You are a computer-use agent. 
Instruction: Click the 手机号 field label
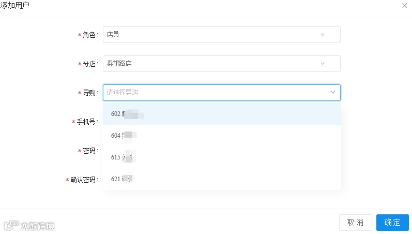[x=86, y=122]
